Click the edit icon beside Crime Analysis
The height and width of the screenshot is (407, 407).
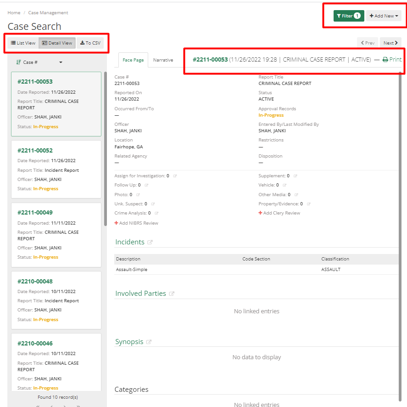pos(157,213)
